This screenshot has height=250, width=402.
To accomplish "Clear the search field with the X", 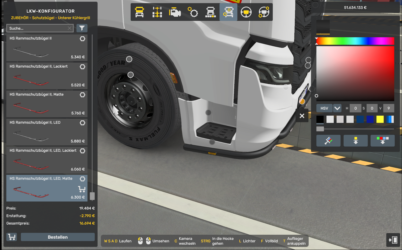I will (70, 28).
